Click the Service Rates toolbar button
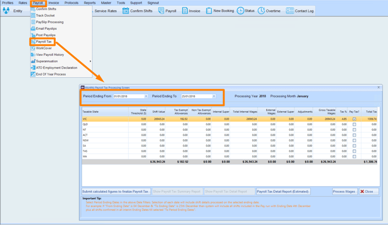This screenshot has width=388, height=225. click(105, 11)
